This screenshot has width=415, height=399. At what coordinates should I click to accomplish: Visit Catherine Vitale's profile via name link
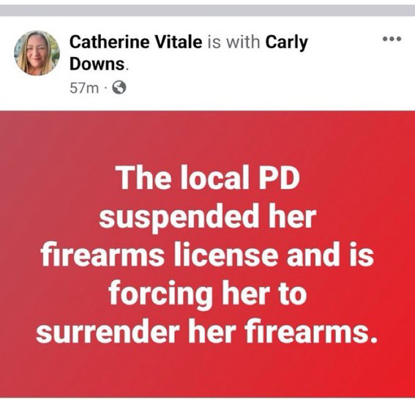coord(136,42)
